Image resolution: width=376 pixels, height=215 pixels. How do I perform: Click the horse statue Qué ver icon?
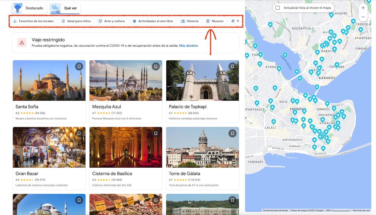coord(55,8)
